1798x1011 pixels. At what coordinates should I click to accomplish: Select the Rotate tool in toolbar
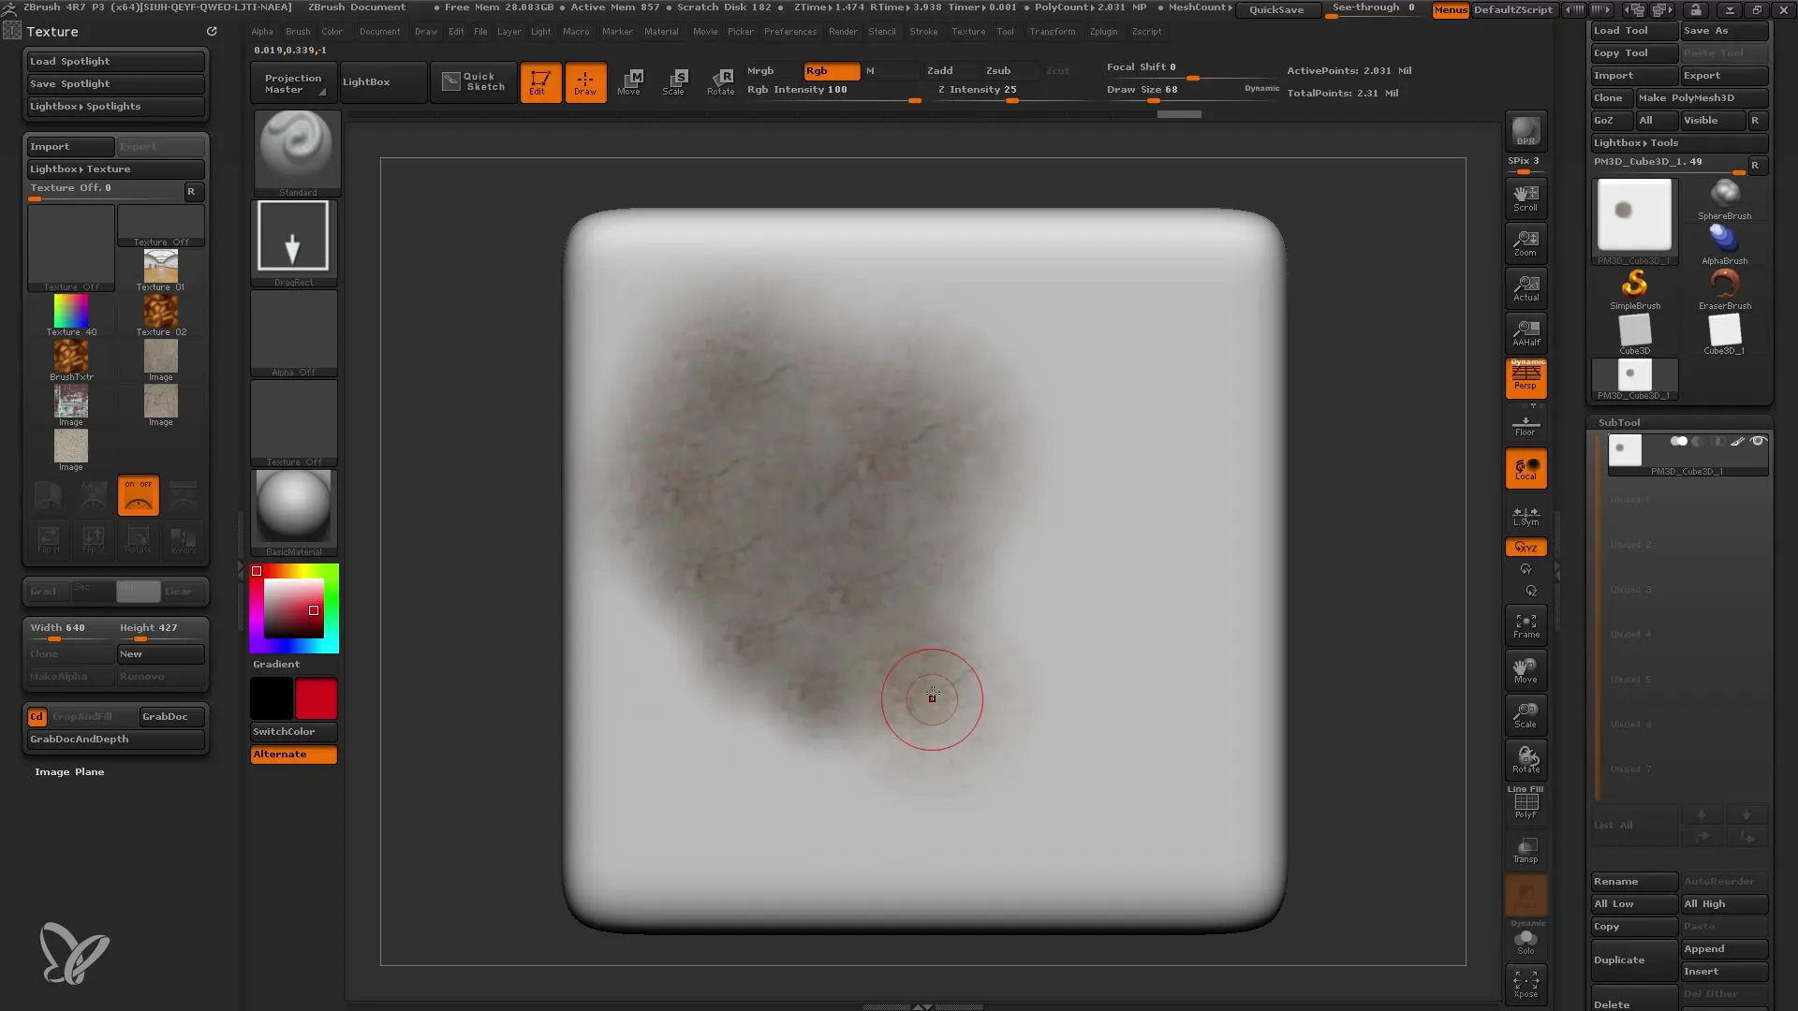click(x=720, y=81)
